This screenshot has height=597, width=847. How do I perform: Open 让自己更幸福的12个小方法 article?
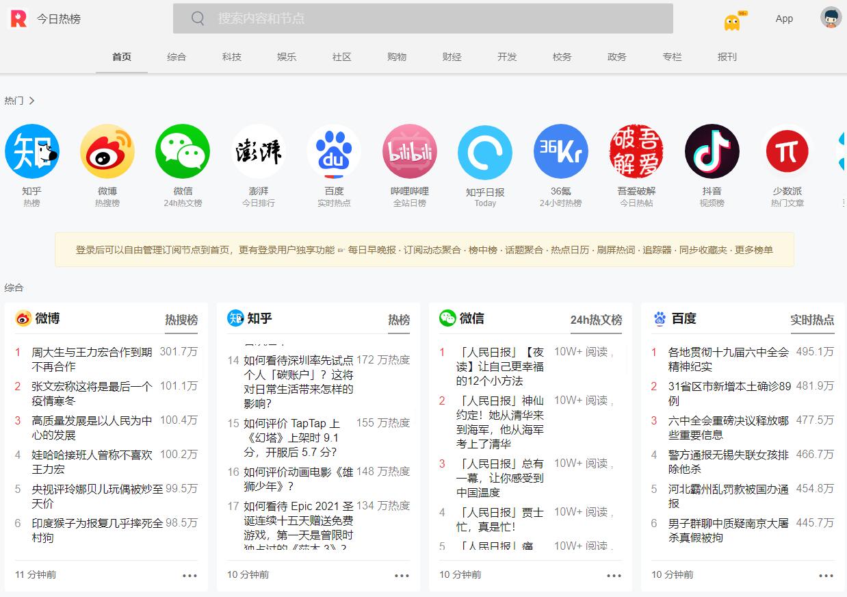pos(500,366)
